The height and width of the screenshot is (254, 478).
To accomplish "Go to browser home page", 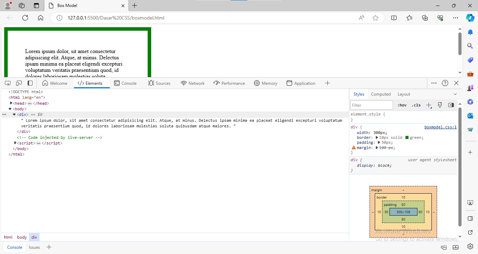I will 41,18.
